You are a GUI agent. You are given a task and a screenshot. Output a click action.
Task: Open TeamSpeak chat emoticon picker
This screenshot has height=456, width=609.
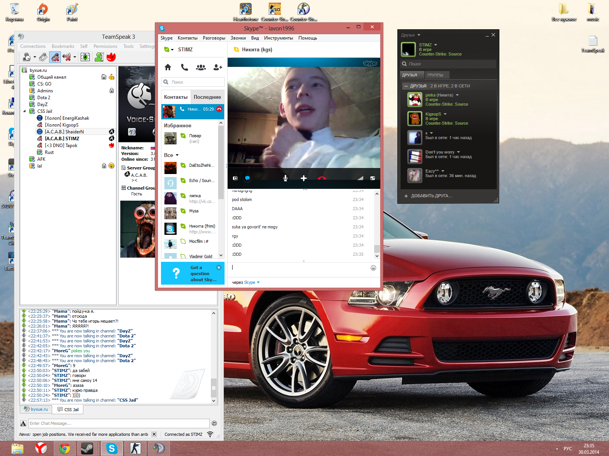[214, 423]
